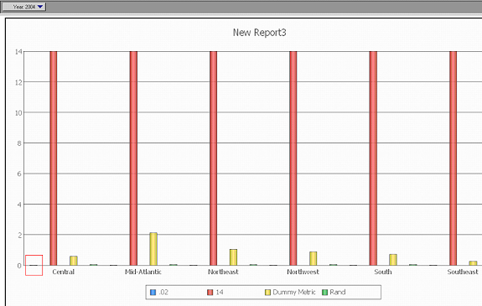Click the Mid-Atlantic axis label
Viewport: 482px width, 306px height.
(143, 272)
